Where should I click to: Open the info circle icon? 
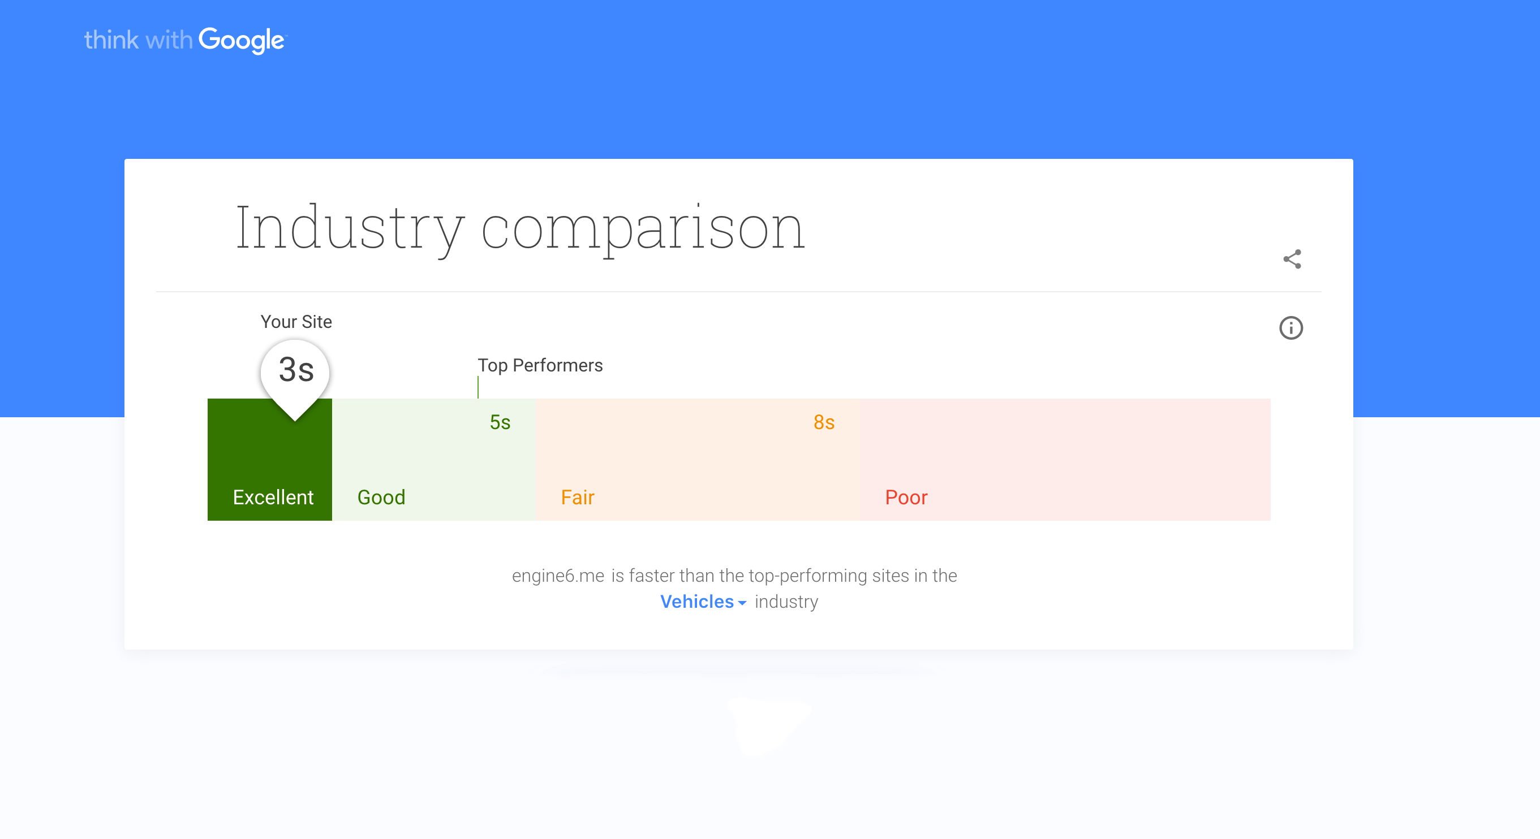1290,328
